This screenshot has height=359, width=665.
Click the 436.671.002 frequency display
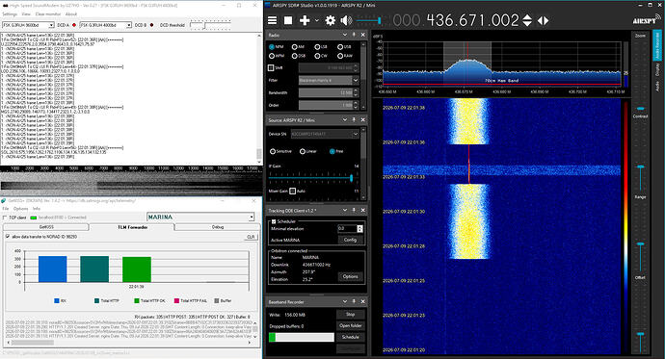[x=472, y=20]
